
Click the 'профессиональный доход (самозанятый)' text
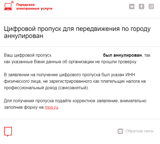click(x=46, y=88)
